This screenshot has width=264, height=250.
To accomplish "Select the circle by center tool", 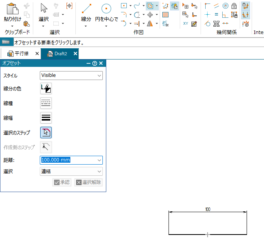I will click(x=106, y=9).
